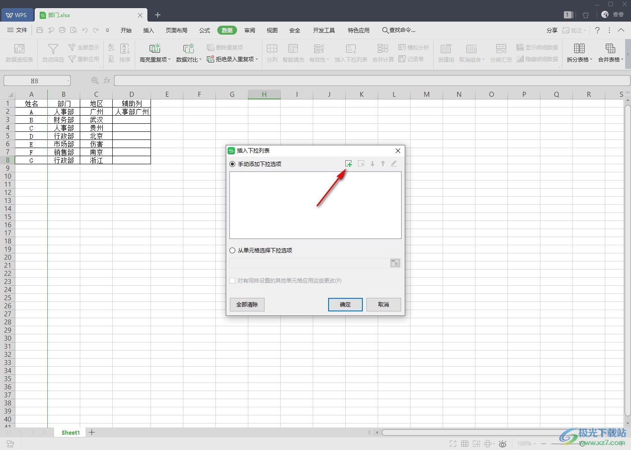Click the 智能填充 smart fill icon

point(293,49)
